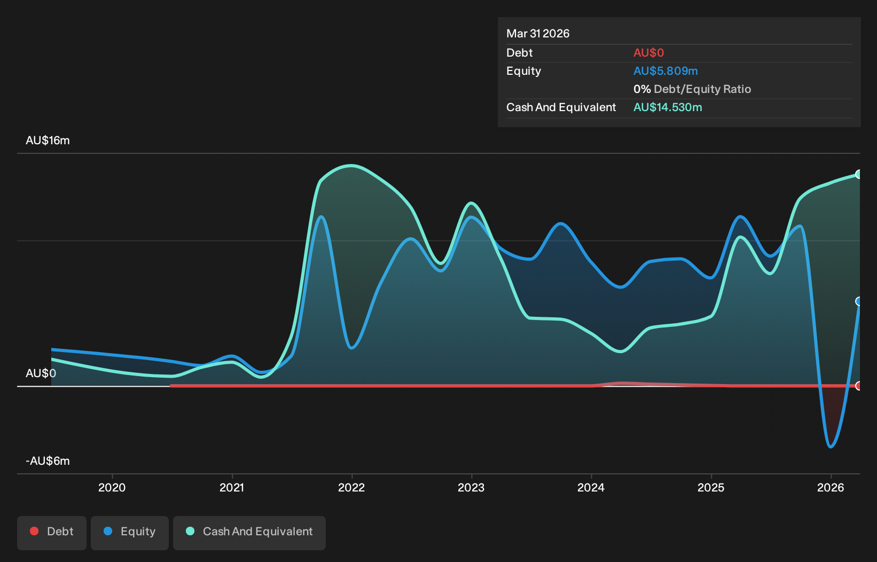
Task: Select the teal Cash endpoint marker at chart edge
Action: pyautogui.click(x=859, y=174)
